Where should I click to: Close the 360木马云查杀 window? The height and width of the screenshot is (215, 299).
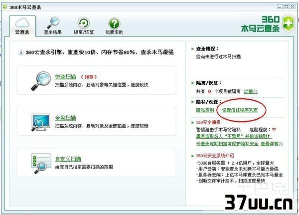[x=293, y=6]
